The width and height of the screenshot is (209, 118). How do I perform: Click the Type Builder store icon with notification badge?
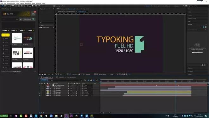tap(33, 14)
